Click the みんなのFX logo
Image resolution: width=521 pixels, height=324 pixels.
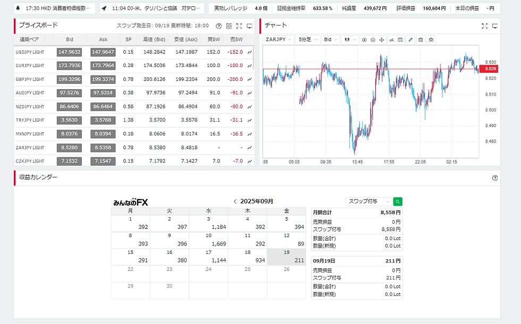click(x=131, y=202)
